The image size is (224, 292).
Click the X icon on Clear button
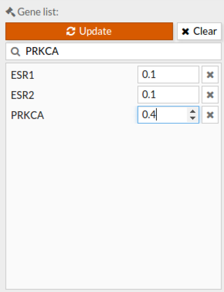click(x=186, y=31)
